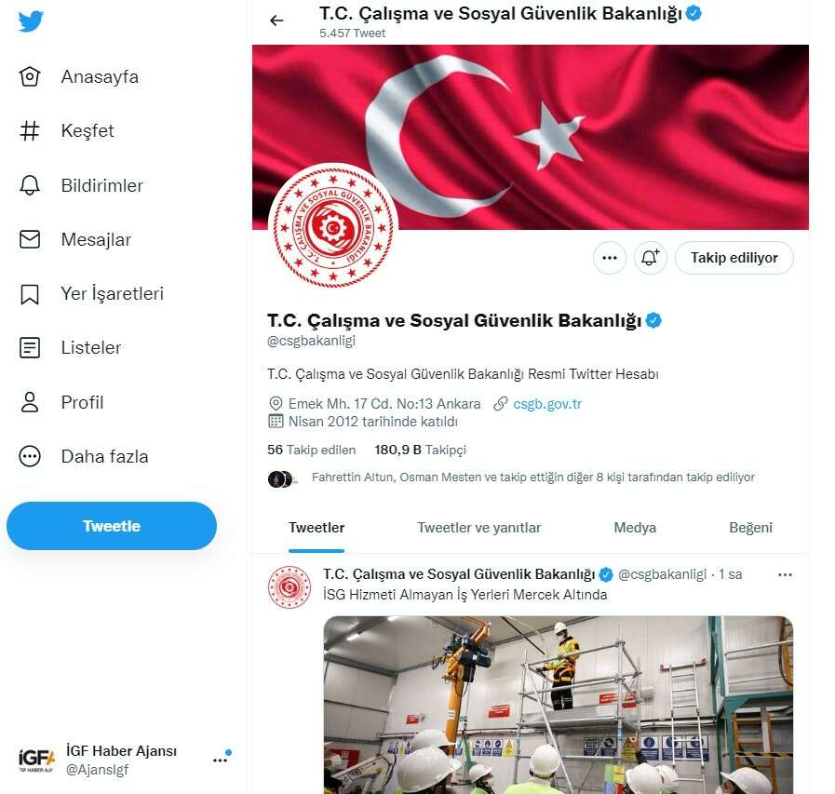The width and height of the screenshot is (835, 794).
Task: Toggle tweet notifications bell for this account
Action: coord(650,258)
